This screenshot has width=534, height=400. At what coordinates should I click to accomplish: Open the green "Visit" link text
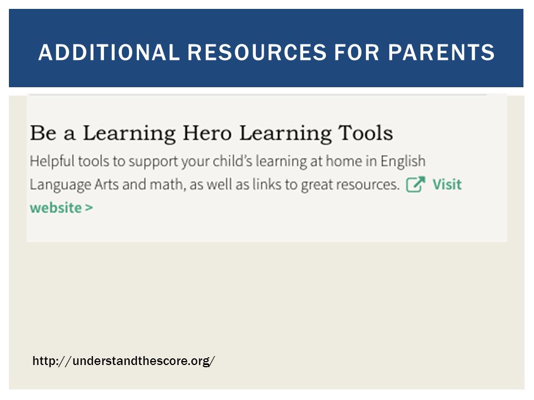coord(447,184)
